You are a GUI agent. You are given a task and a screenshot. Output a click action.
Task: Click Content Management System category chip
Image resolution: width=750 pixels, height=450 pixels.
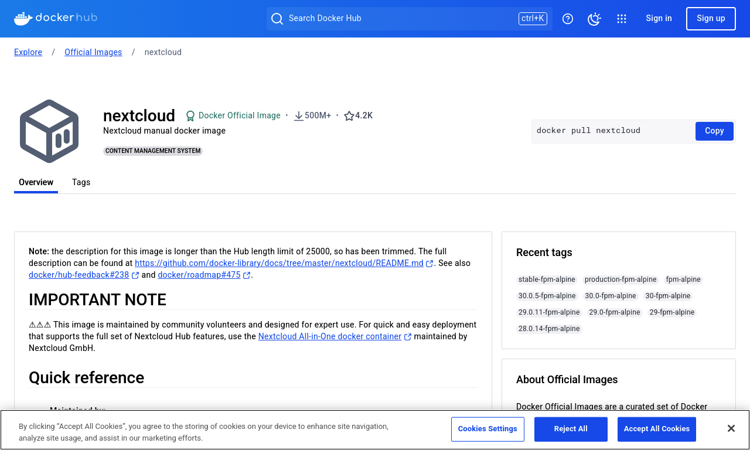153,151
